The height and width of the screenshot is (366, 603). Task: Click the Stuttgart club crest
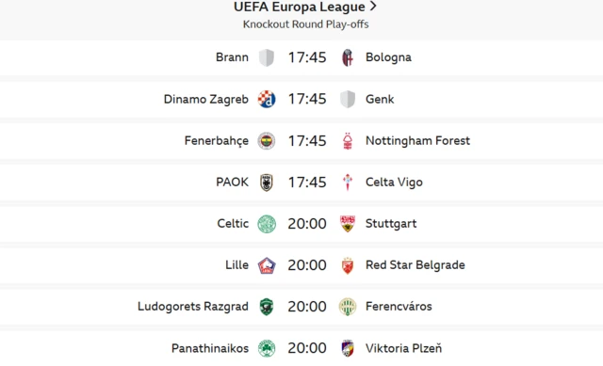tap(348, 224)
